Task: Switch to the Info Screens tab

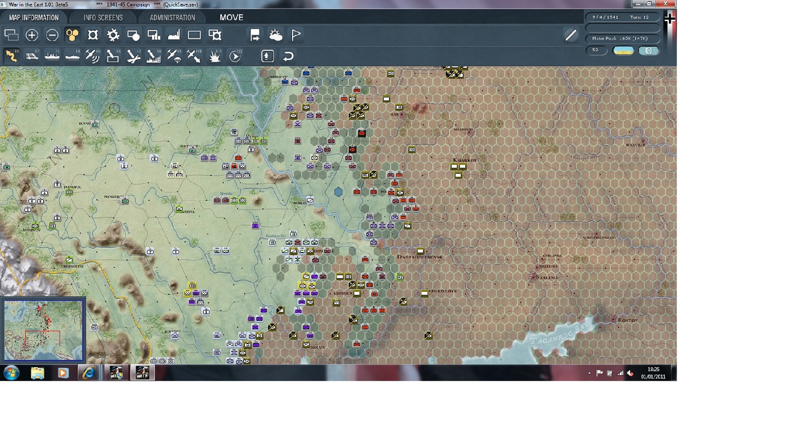Action: coord(103,18)
